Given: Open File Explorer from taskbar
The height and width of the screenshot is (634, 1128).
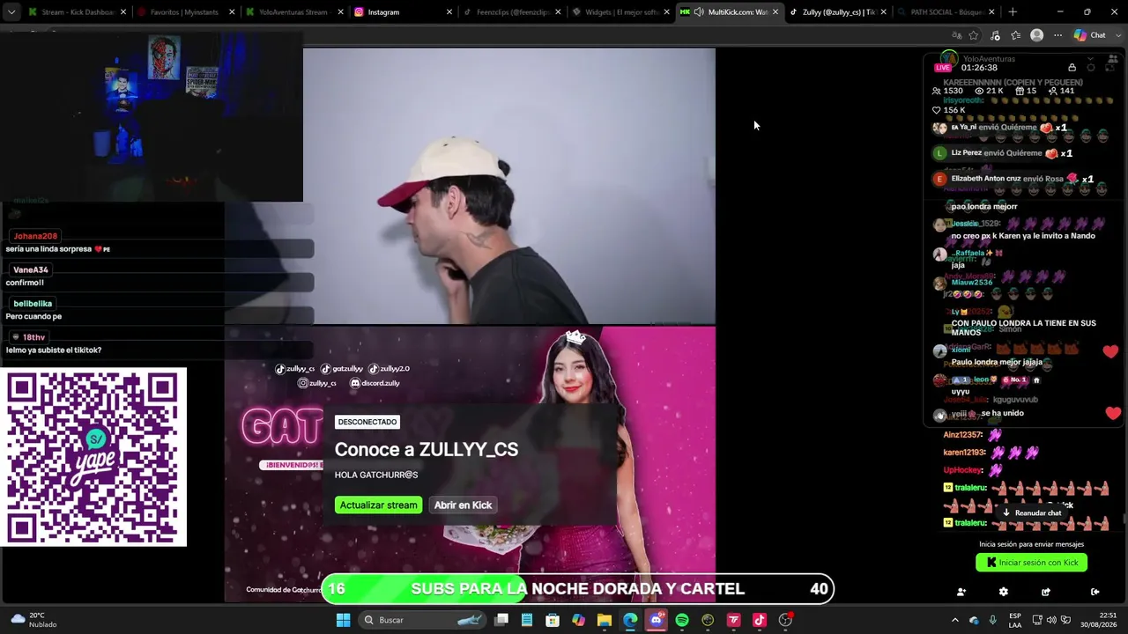Looking at the screenshot, I should [605, 620].
